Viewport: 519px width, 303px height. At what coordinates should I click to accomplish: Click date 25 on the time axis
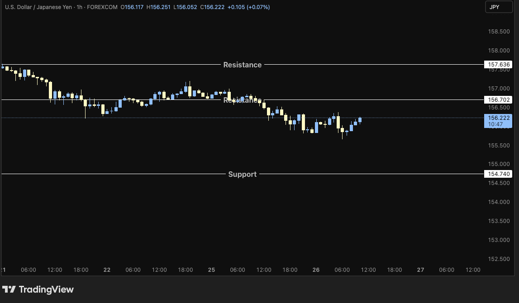(x=211, y=270)
